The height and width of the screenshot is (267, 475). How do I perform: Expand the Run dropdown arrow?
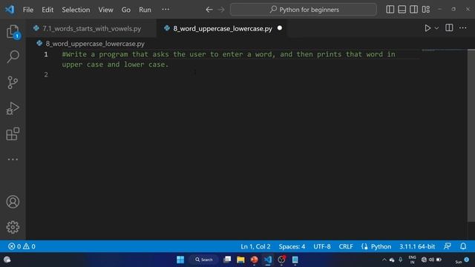coord(436,28)
